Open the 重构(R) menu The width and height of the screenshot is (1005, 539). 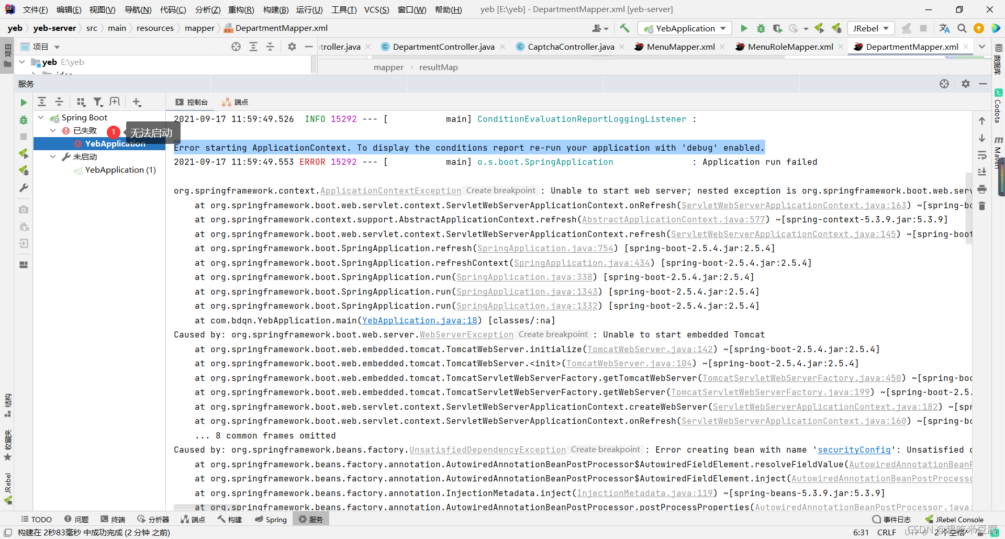(x=242, y=9)
